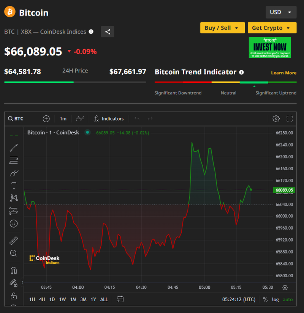Select the trend line drawing tool
The width and height of the screenshot is (304, 313).
[14, 148]
